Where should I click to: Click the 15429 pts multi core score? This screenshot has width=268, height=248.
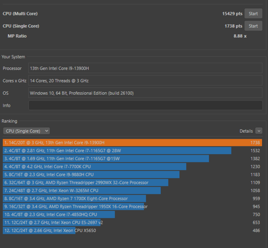coord(232,14)
